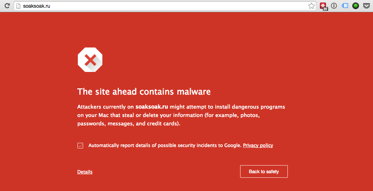Click the Back to safety button
The image size is (373, 191).
(x=264, y=171)
